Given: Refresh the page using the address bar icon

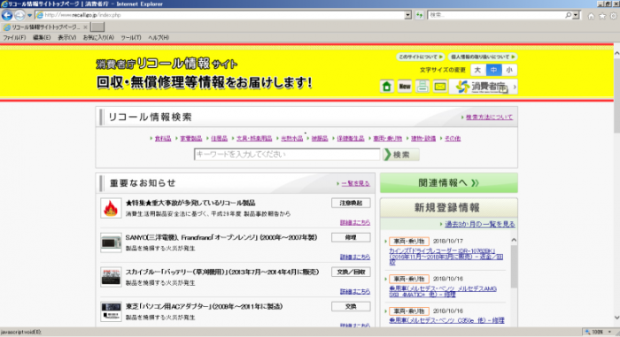Looking at the screenshot, I should point(420,15).
